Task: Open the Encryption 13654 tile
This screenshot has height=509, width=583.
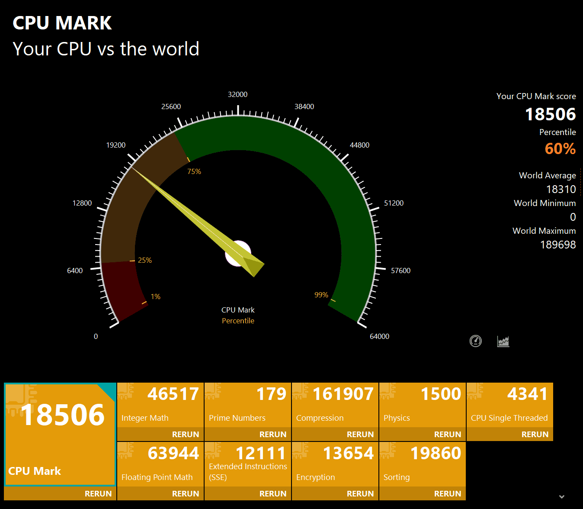Action: 335,464
